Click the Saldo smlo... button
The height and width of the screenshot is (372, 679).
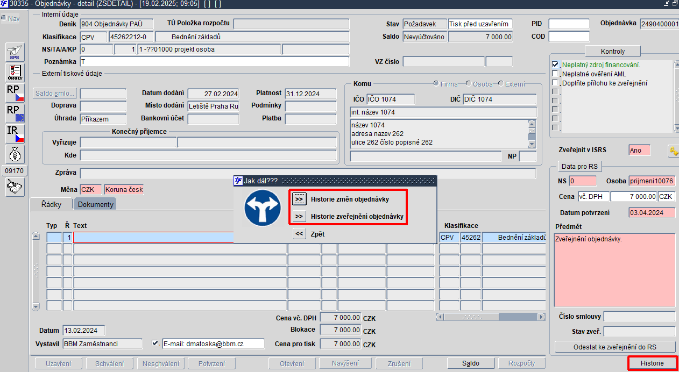55,94
